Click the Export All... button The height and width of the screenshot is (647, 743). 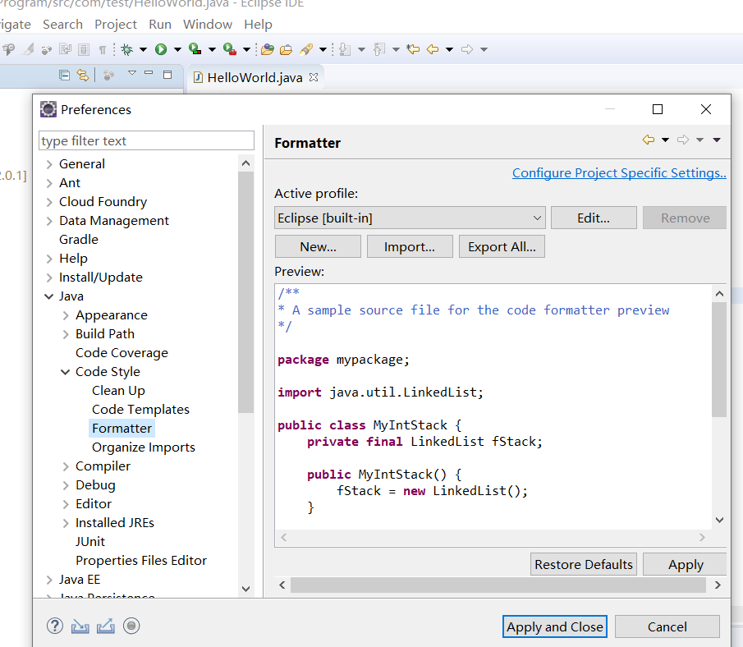click(x=502, y=246)
